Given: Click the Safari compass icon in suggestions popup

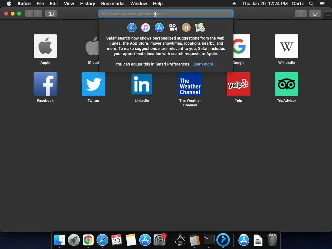Looking at the screenshot, I should 132,28.
